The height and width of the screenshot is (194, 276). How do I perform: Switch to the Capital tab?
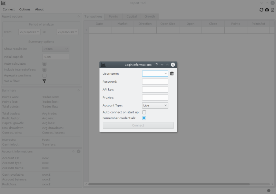(131, 16)
